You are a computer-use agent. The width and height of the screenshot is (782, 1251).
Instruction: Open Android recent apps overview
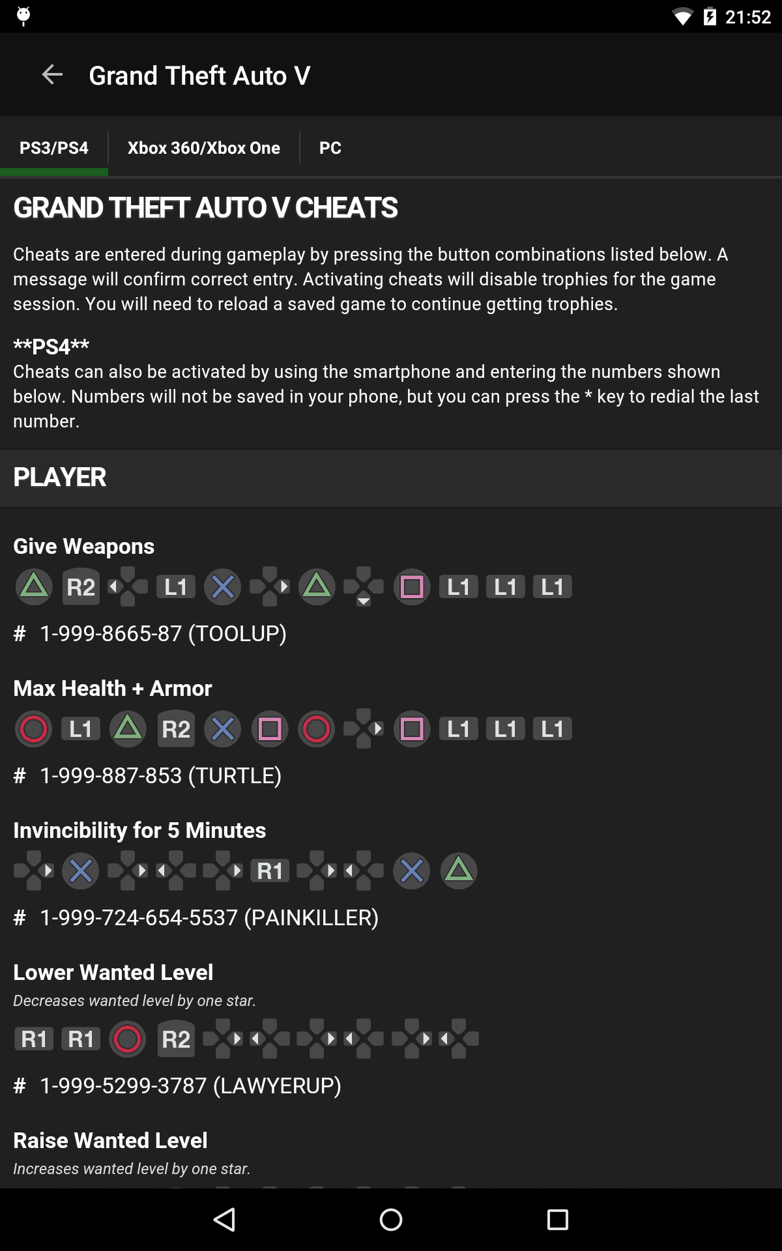[557, 1219]
